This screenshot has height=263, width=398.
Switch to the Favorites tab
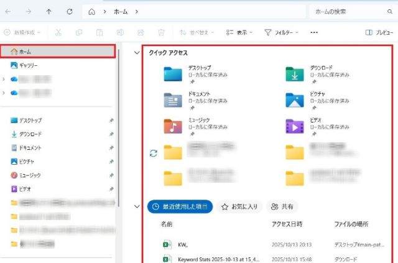(240, 206)
